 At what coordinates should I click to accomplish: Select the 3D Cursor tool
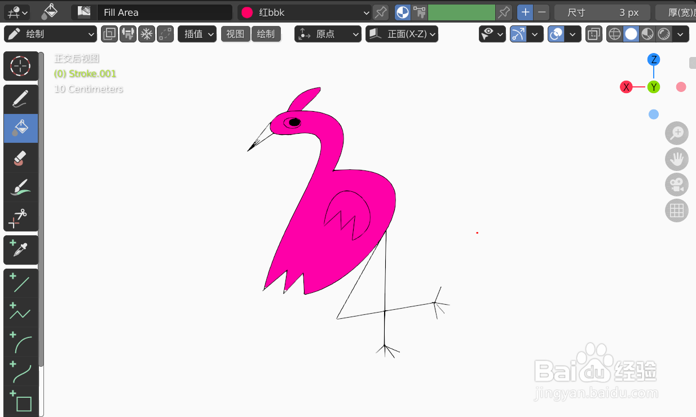(21, 66)
